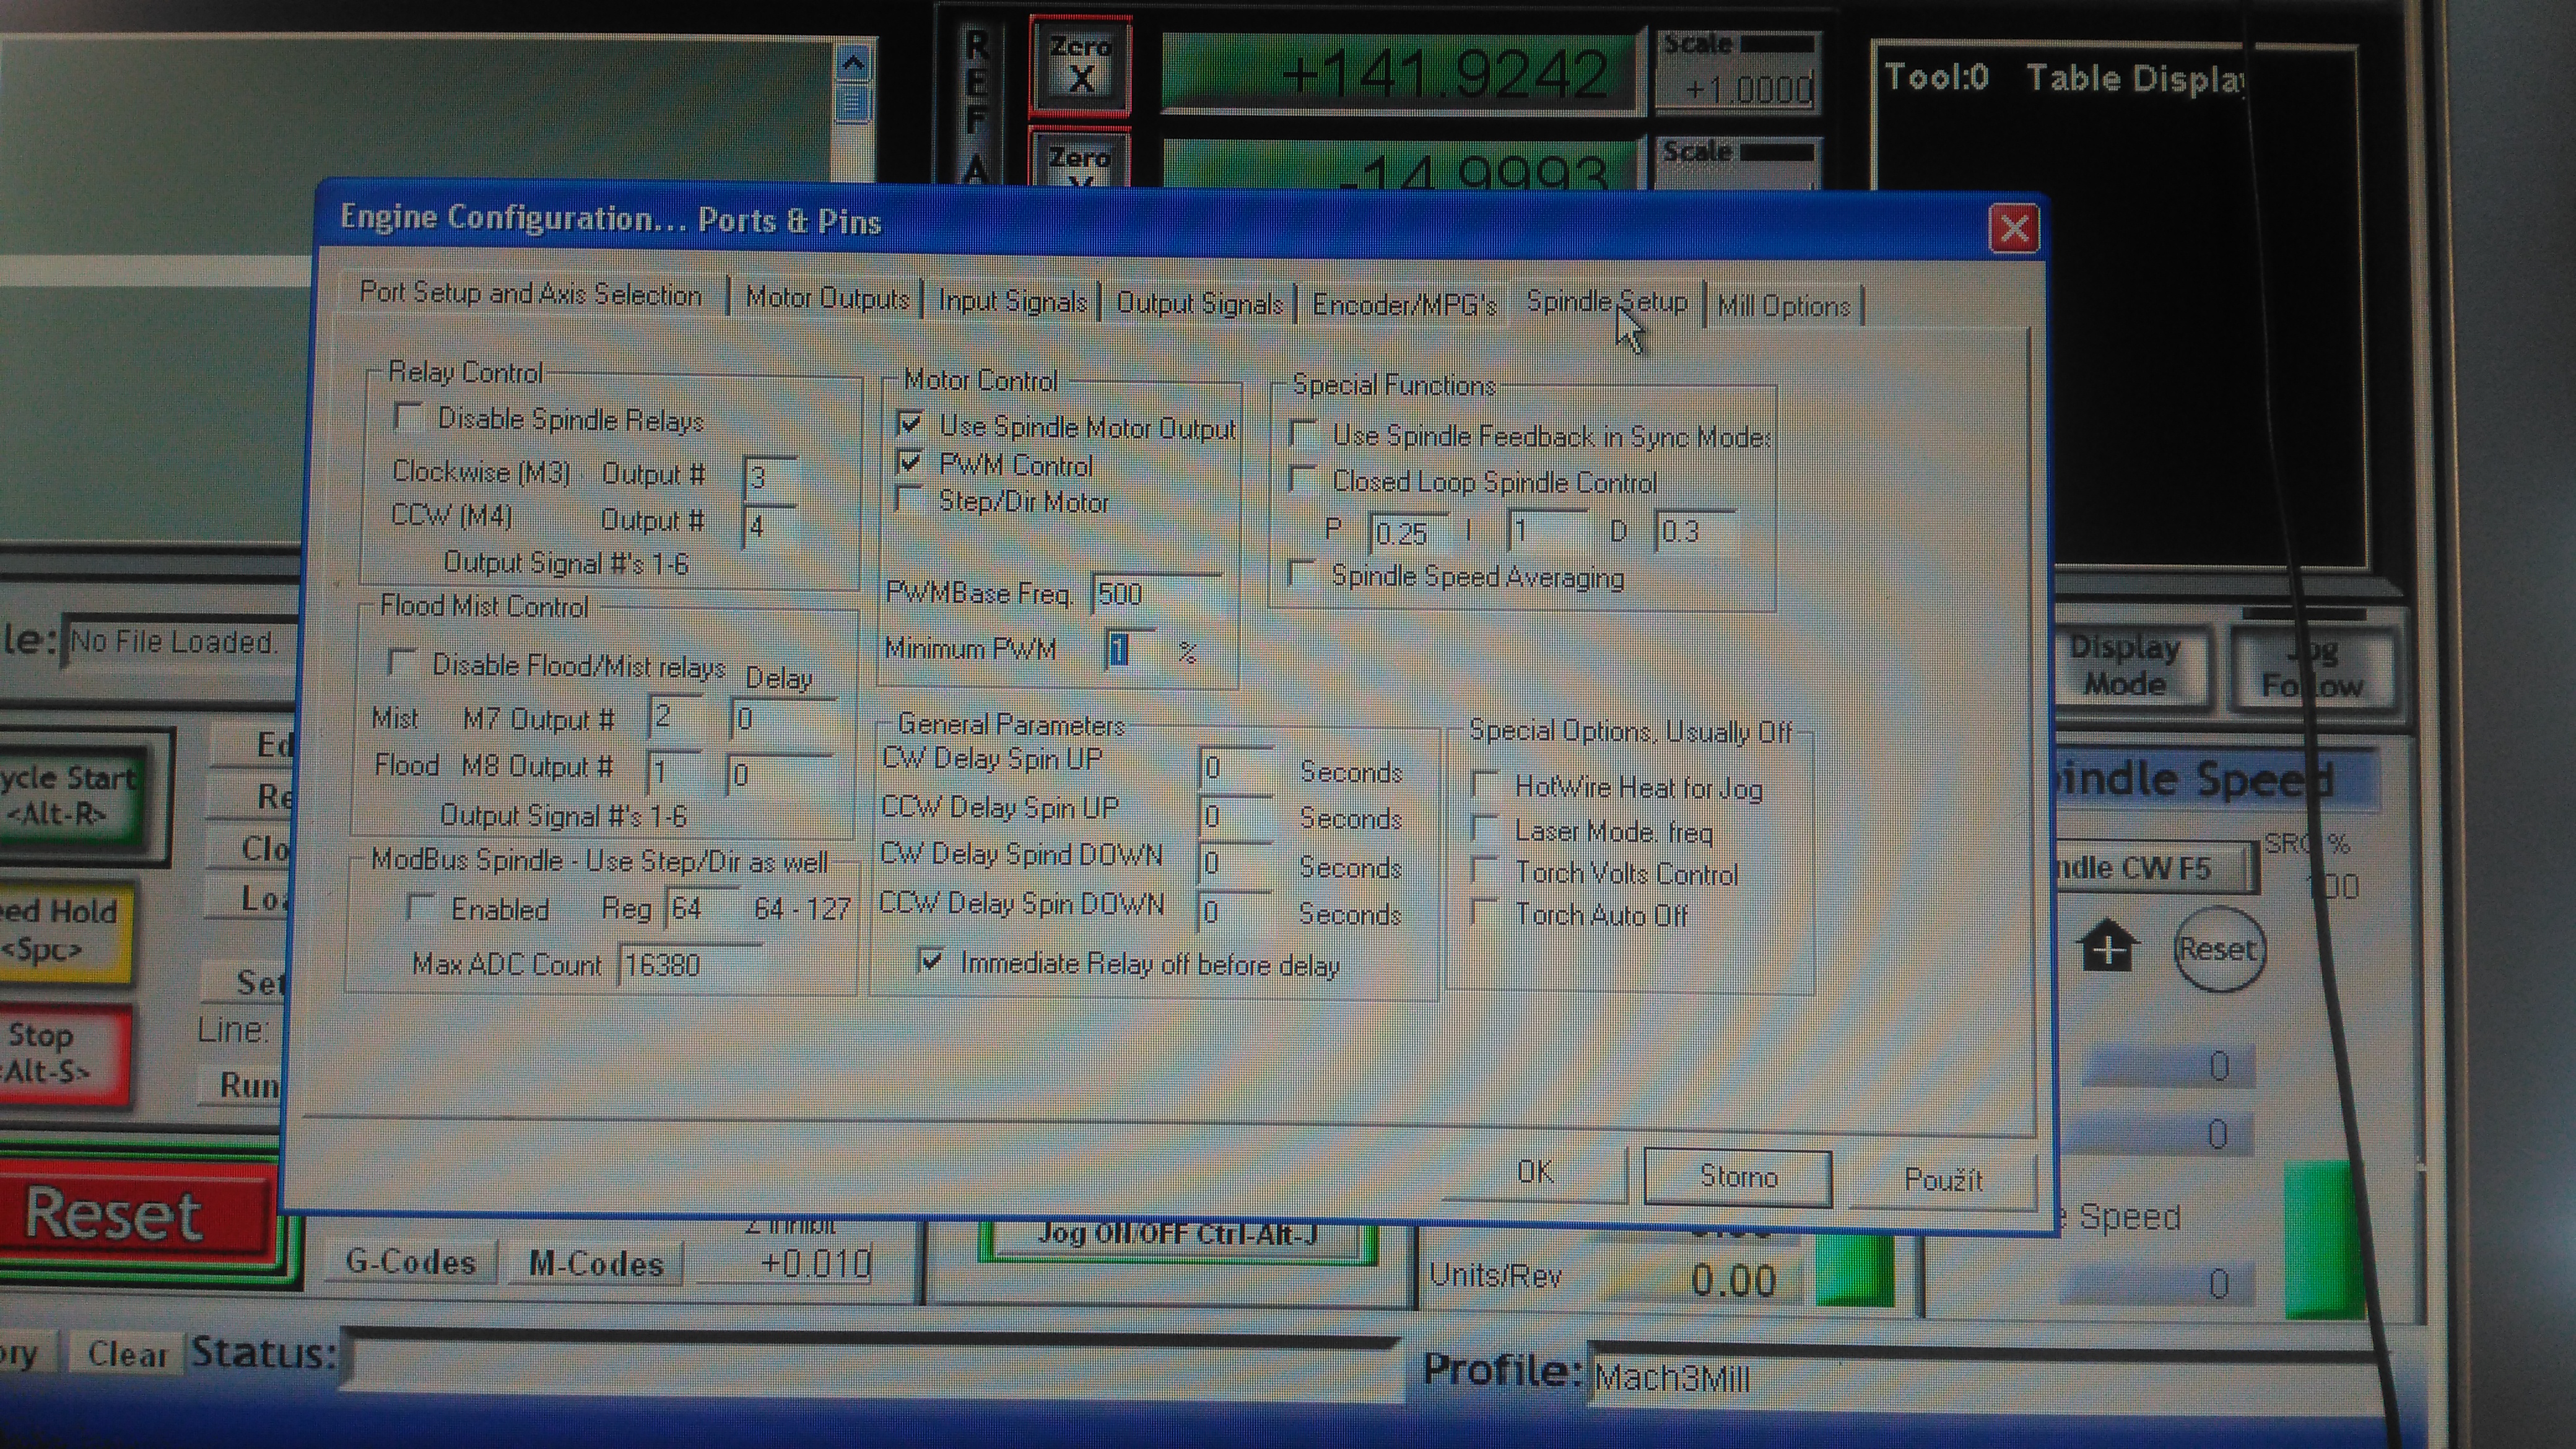This screenshot has height=1449, width=2576.
Task: Open the Input Signals tab
Action: coord(1011,301)
